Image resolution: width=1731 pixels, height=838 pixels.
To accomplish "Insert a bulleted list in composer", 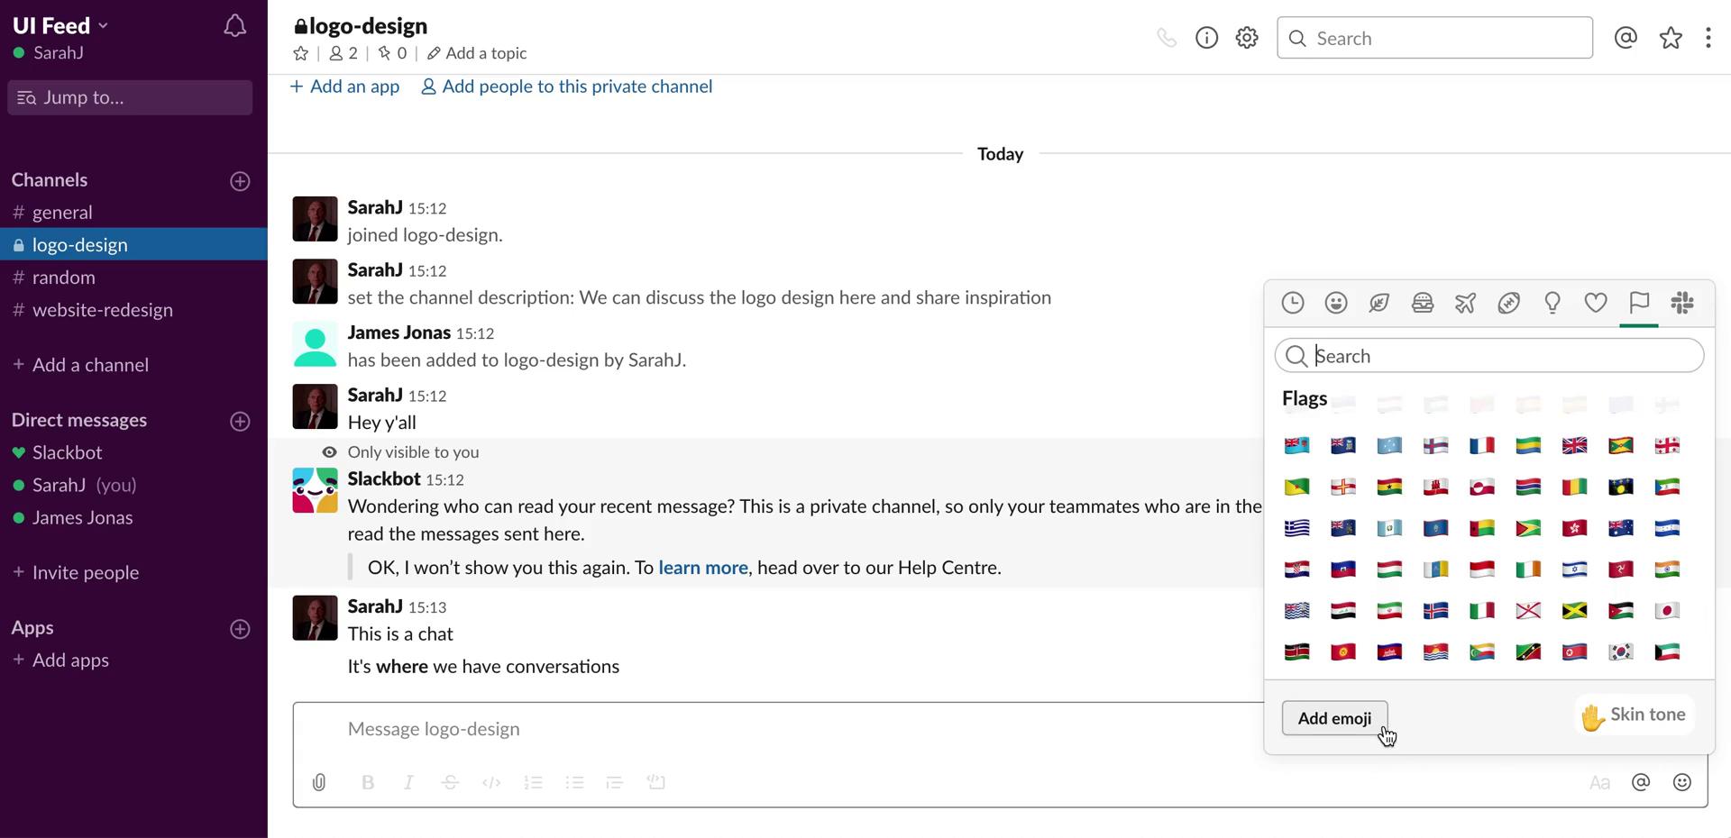I will 574,782.
